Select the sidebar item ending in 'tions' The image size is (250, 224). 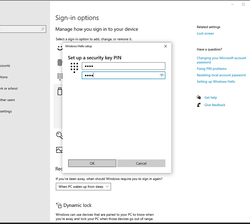tap(4, 77)
